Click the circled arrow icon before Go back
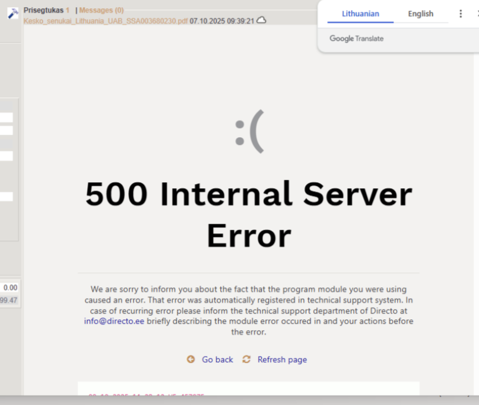 (x=191, y=359)
